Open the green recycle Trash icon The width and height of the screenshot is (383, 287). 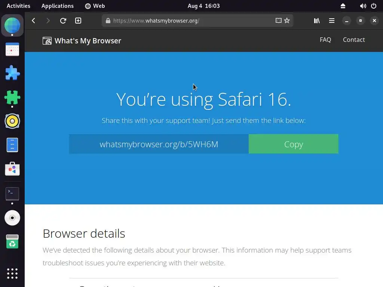coord(12,242)
